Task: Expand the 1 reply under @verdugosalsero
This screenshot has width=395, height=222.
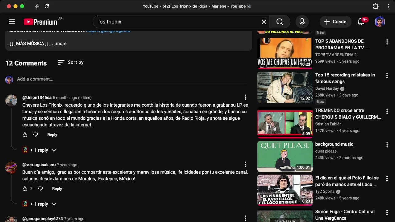Action: point(39,204)
